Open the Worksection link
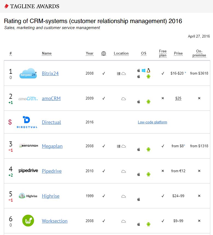 tap(55, 221)
